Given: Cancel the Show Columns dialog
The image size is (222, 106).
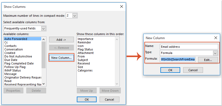Looking at the screenshot, I should [x=109, y=99].
